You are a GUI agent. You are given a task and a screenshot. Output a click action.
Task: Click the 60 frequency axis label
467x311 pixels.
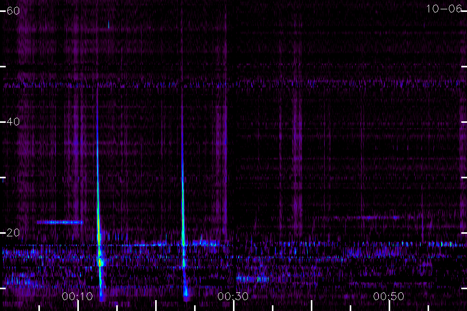(x=13, y=11)
